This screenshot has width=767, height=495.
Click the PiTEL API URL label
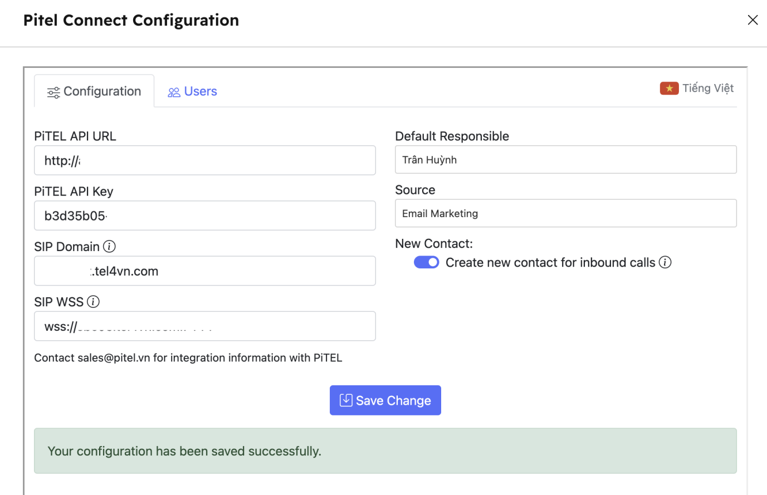pos(75,136)
